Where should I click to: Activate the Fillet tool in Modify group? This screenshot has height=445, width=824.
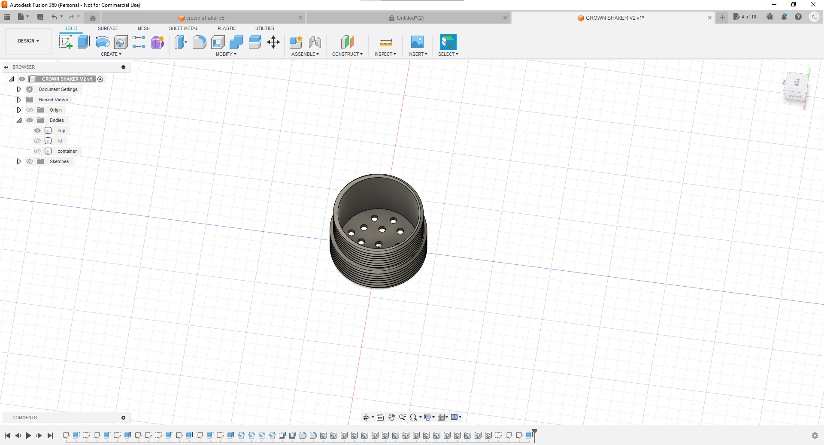(199, 42)
